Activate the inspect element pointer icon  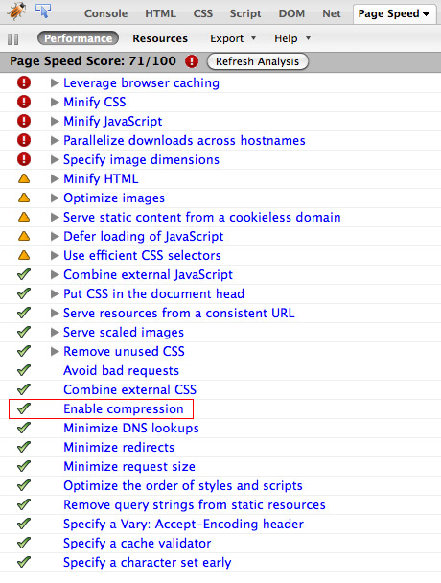pyautogui.click(x=43, y=12)
